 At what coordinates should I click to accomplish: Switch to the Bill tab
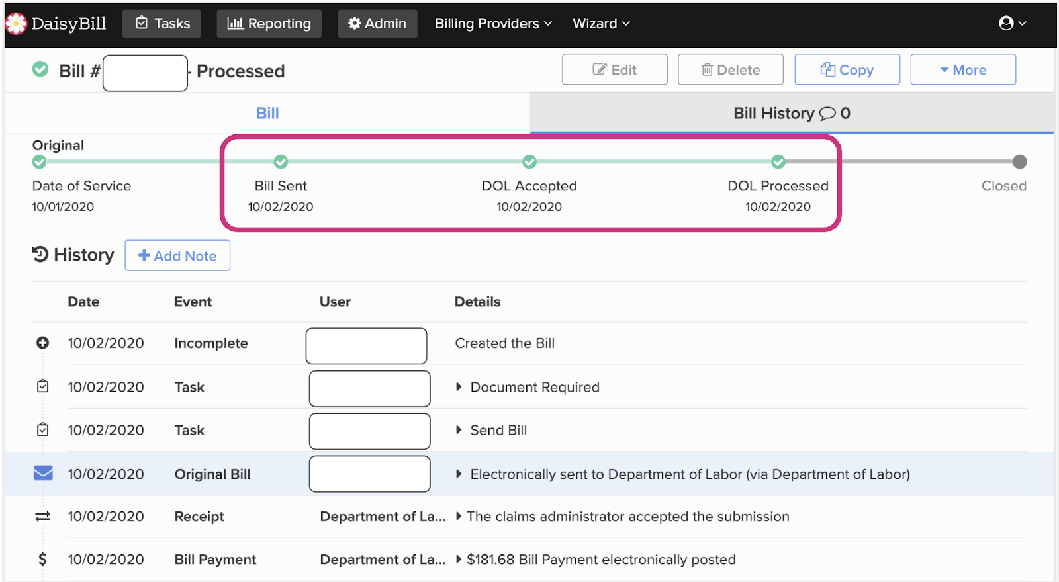point(267,113)
